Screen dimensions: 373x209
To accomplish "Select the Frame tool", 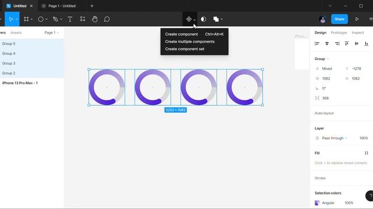I will (x=26, y=19).
